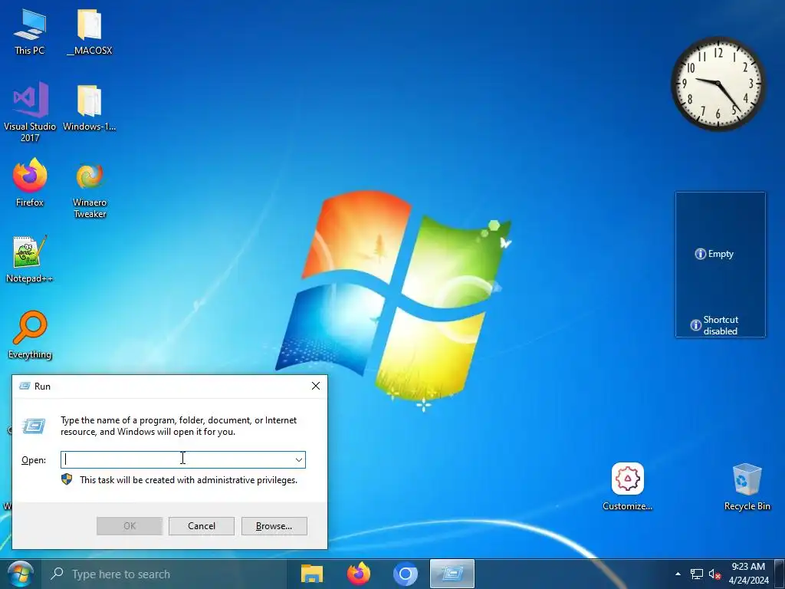Select the Recycle Bin icon

[747, 487]
